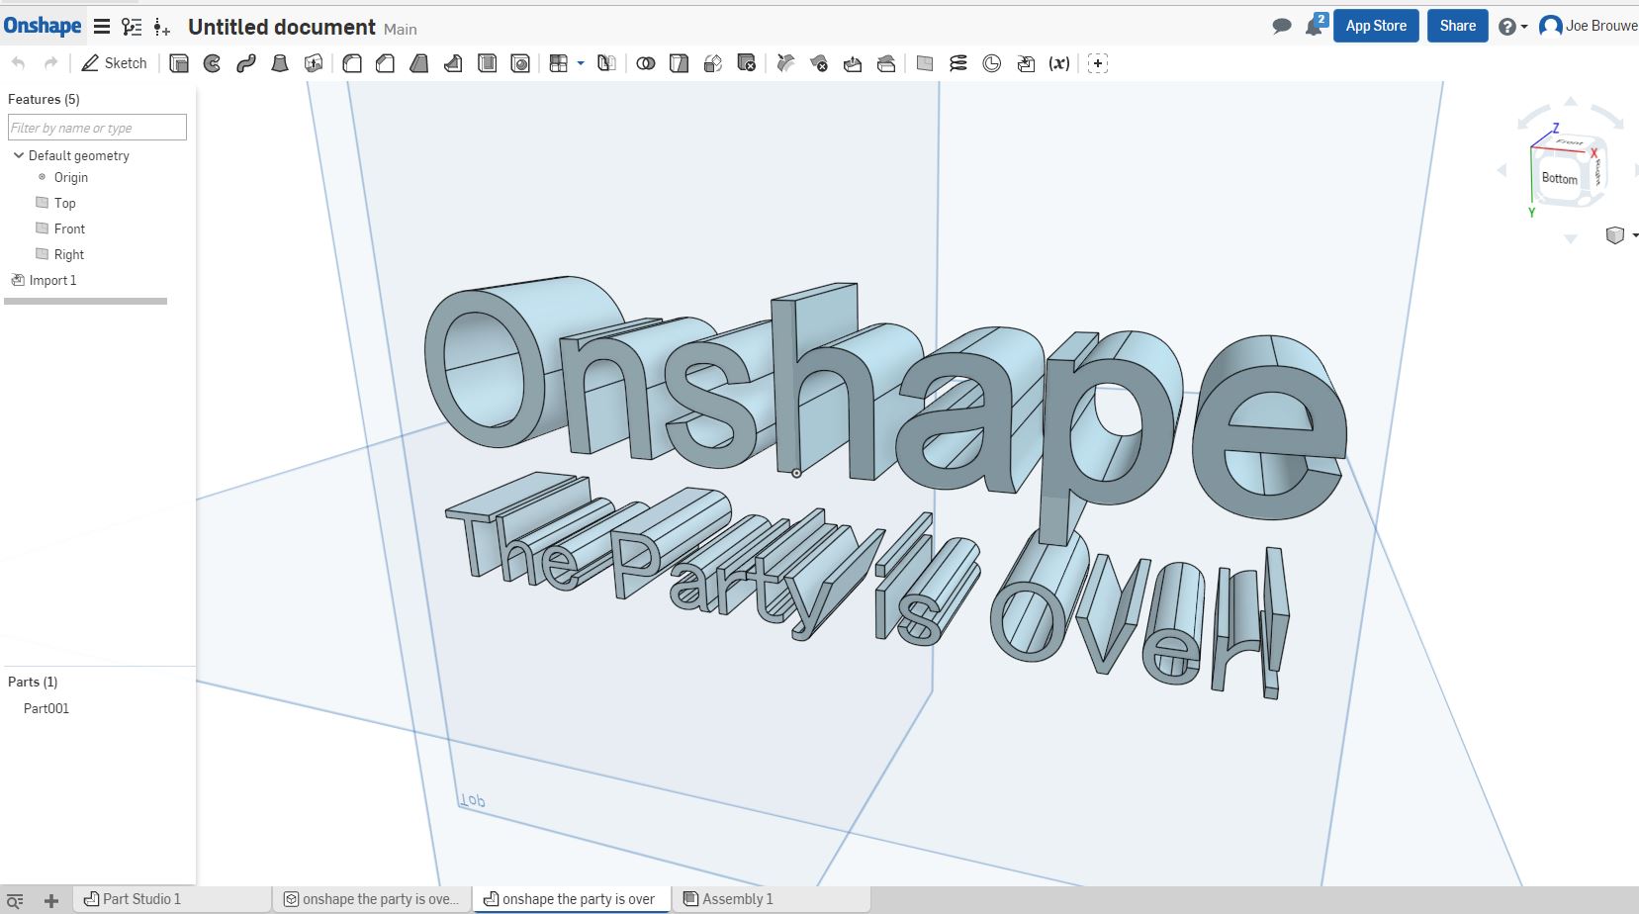
Task: Select the Rib tool
Action: pos(453,63)
